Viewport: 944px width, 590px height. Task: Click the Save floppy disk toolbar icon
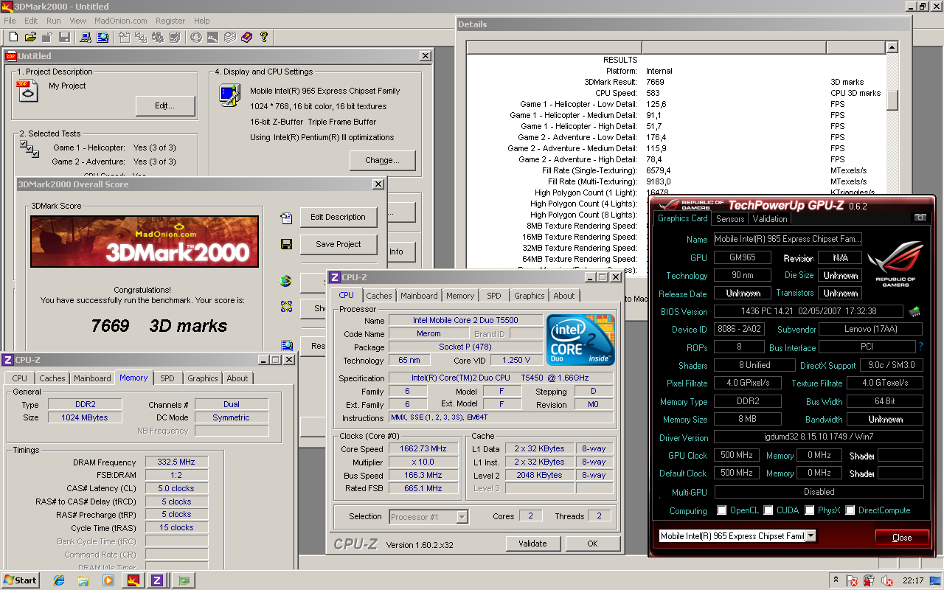pyautogui.click(x=64, y=37)
